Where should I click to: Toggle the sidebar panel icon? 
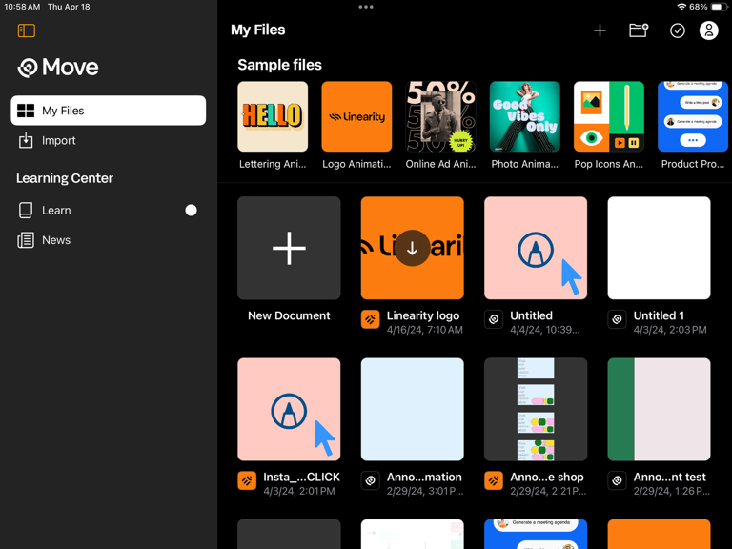tap(27, 30)
